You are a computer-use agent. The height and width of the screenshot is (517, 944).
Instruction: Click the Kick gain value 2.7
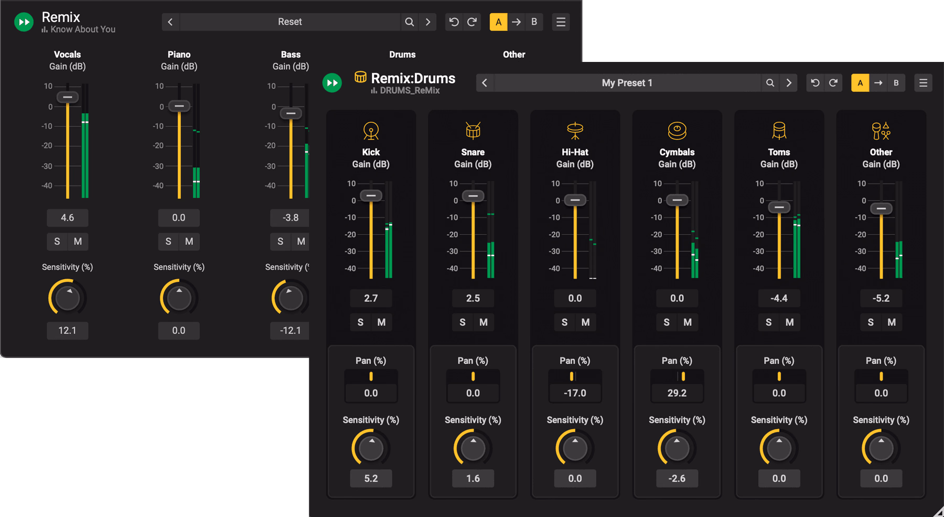pyautogui.click(x=371, y=298)
